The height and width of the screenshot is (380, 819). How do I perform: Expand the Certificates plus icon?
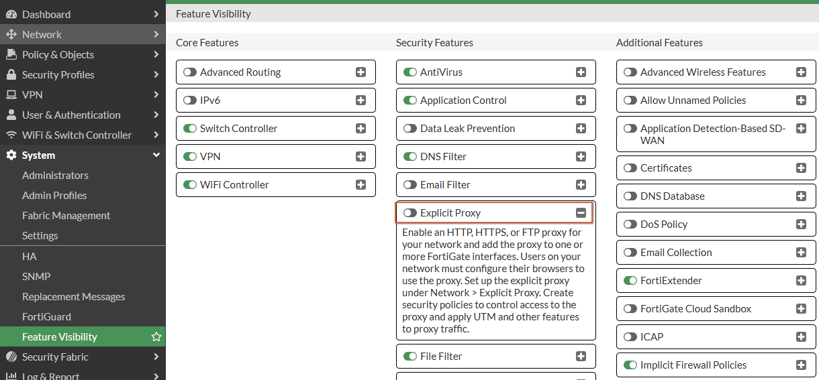pyautogui.click(x=801, y=168)
